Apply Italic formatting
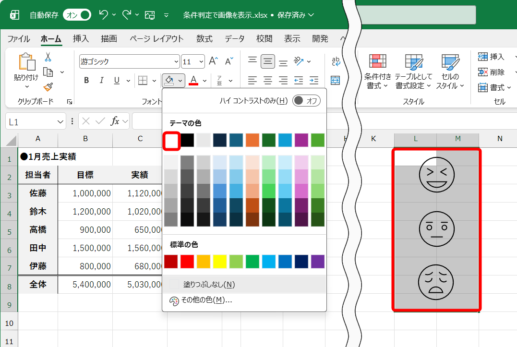517x347 pixels. point(102,81)
